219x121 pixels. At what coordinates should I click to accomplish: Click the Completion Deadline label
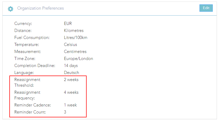35,66
